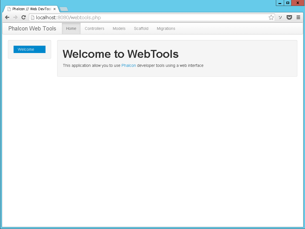Open the Models nav item
The height and width of the screenshot is (229, 305).
[x=119, y=28]
